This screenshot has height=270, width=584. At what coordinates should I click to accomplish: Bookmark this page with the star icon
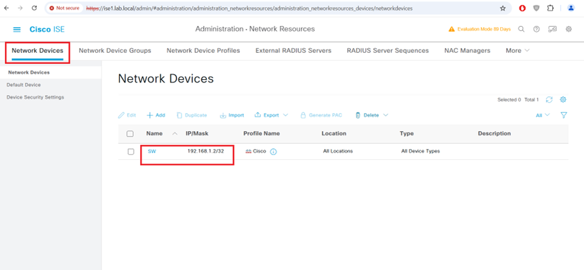coord(503,8)
